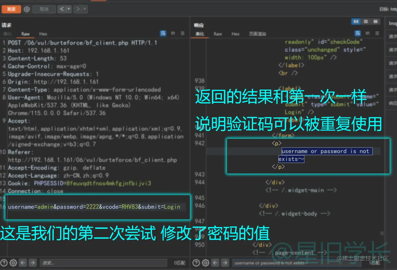Click 'Accept-Language: zh-CN,zh;q=0.9' line
Image resolution: width=397 pixels, height=270 pixels.
coord(58,175)
